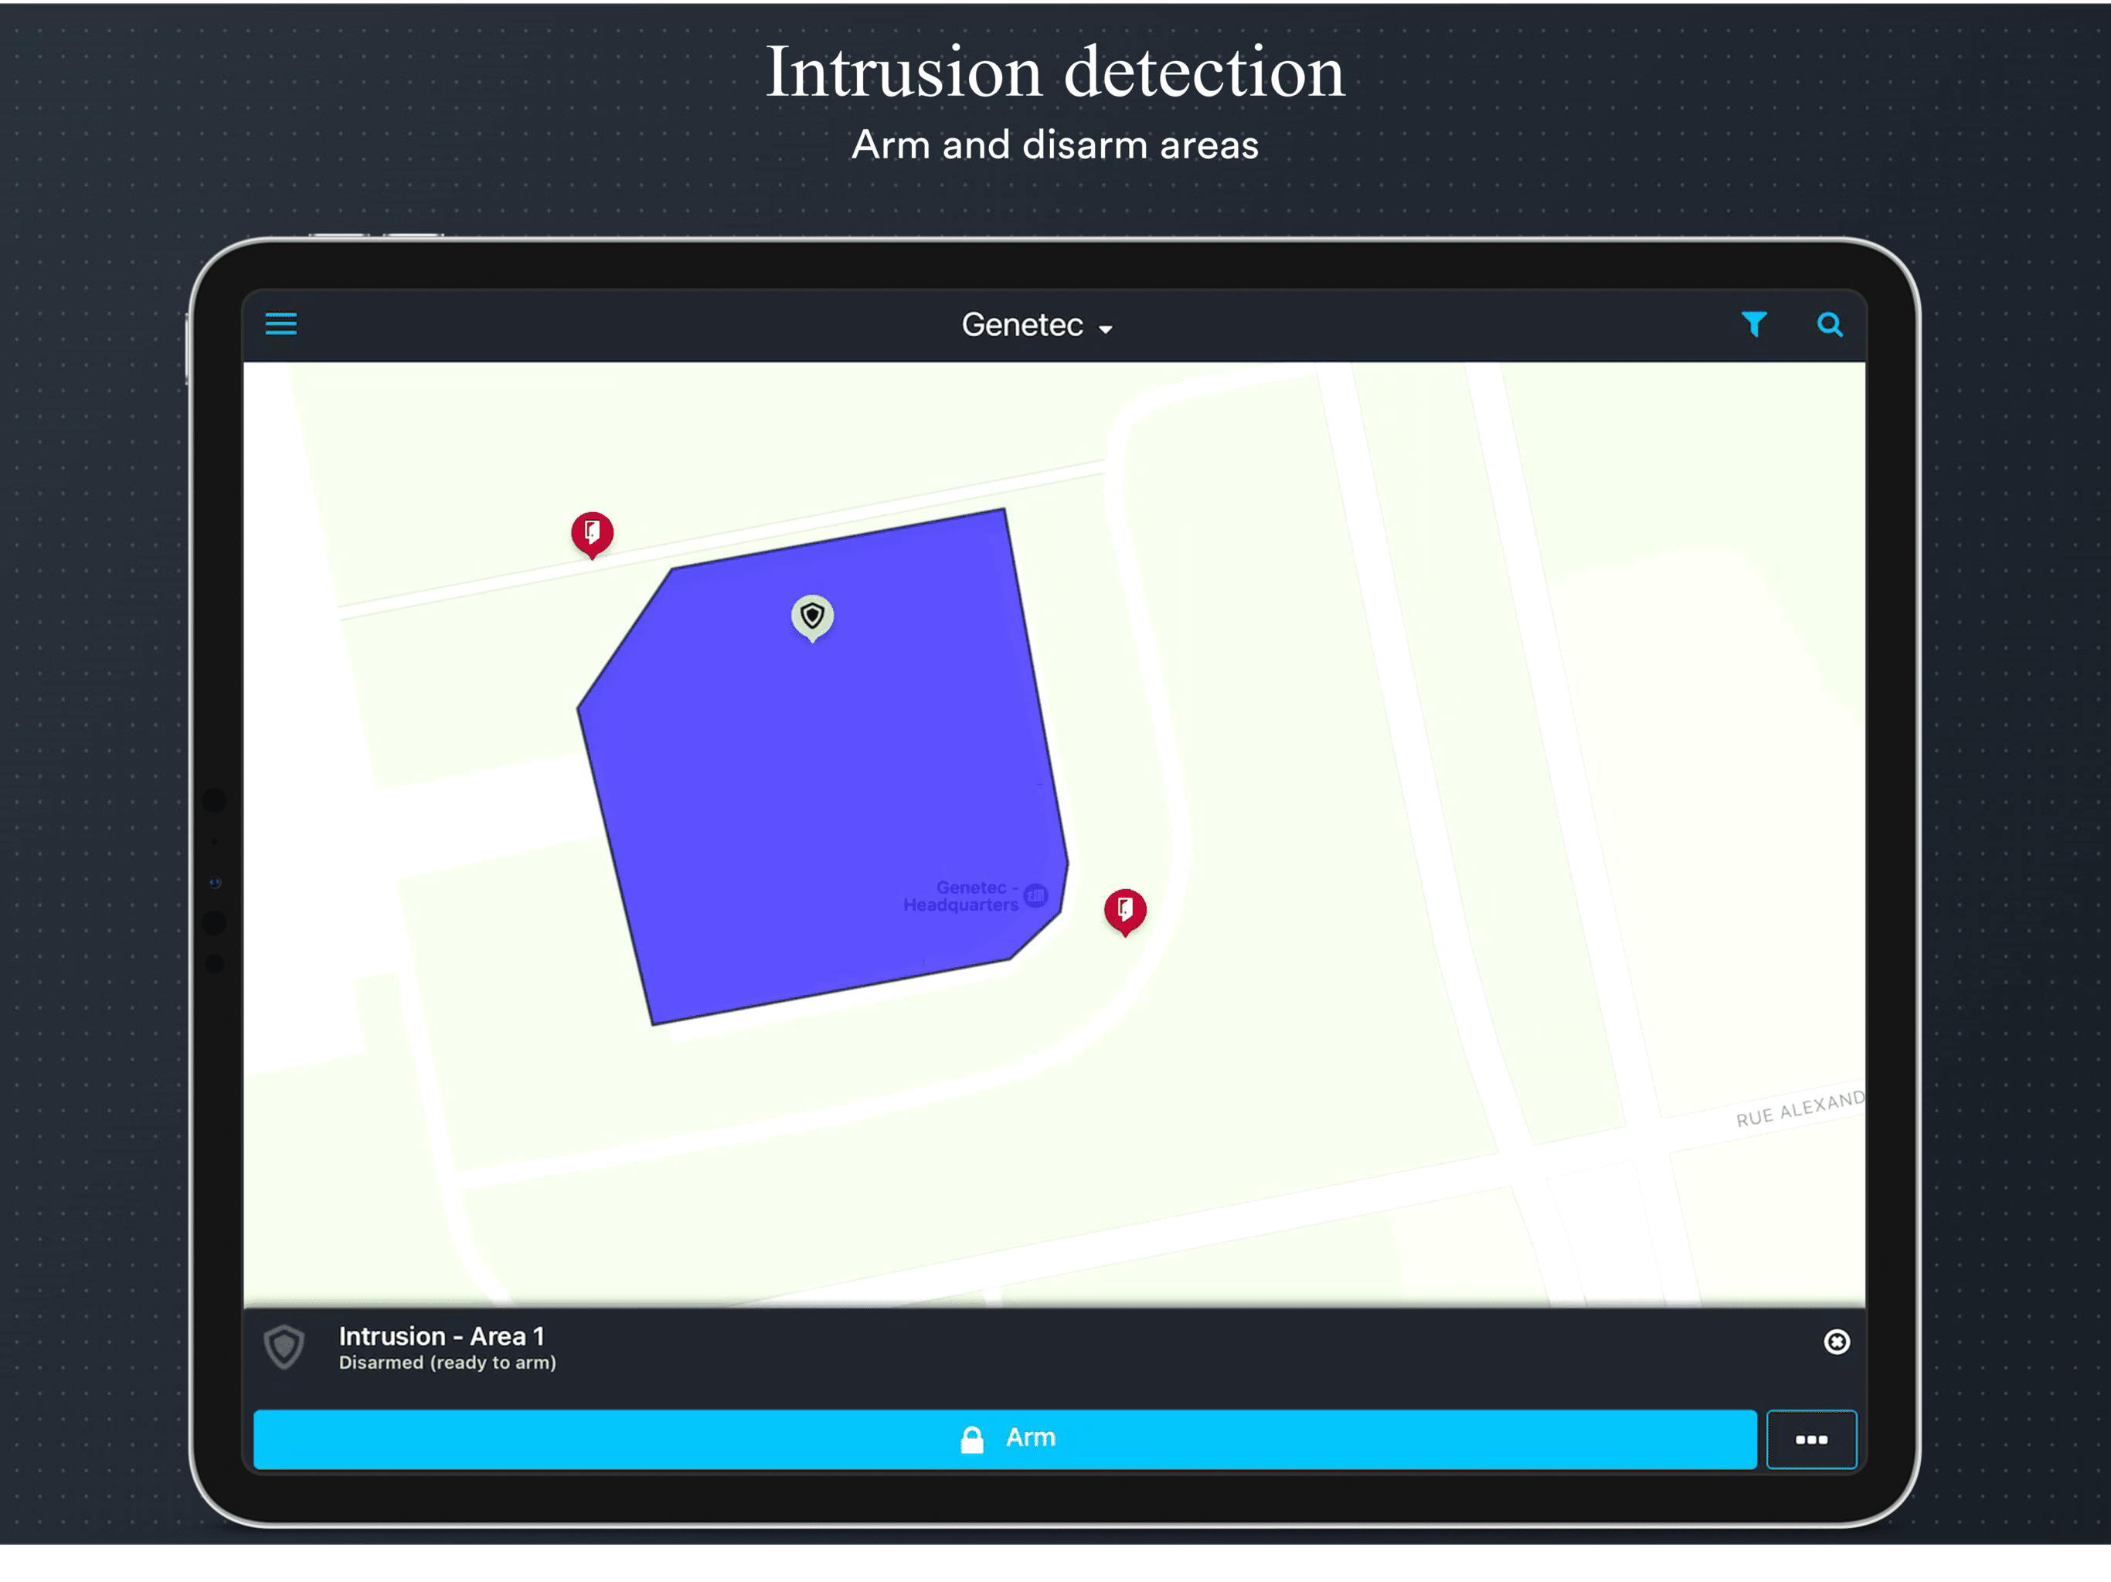2111x1582 pixels.
Task: Select the shield intrusion area pin
Action: tap(812, 618)
